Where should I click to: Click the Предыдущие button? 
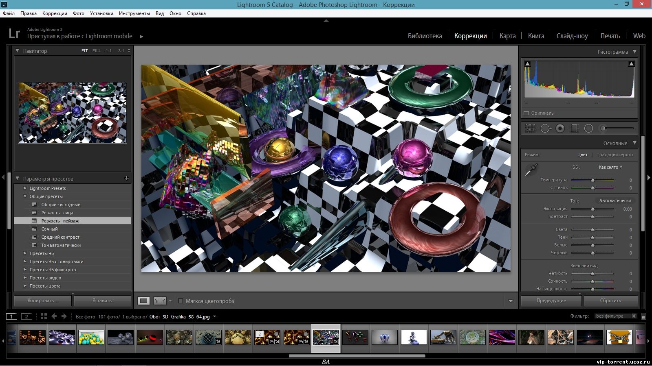click(x=551, y=301)
